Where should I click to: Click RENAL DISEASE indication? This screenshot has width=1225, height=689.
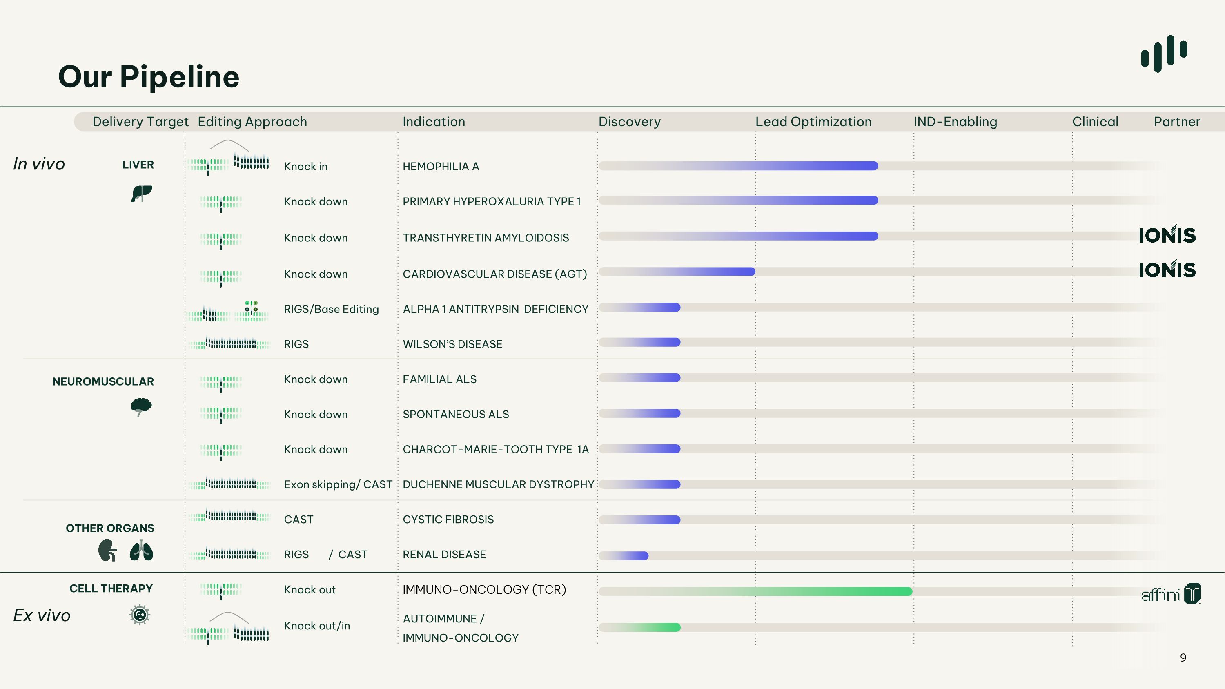pyautogui.click(x=444, y=555)
